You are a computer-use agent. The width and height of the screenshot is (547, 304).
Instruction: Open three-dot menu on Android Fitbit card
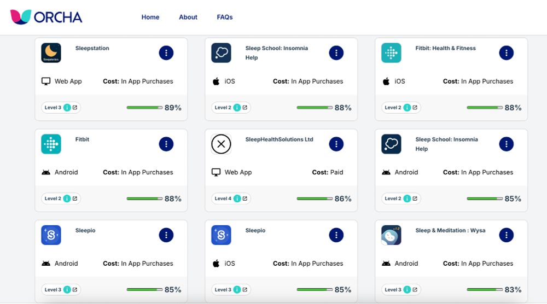pyautogui.click(x=166, y=144)
